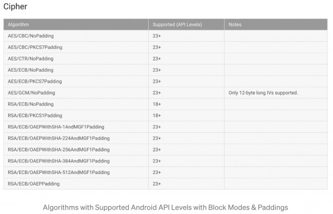Select the AES/ECB/NoPadding cell
Viewport: 333px width, 214px height.
[76, 70]
